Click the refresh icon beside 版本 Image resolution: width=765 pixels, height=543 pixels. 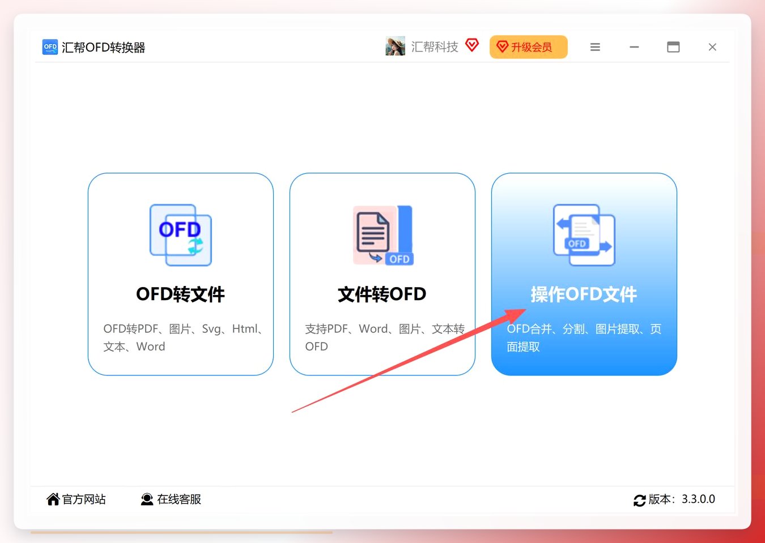coord(640,500)
